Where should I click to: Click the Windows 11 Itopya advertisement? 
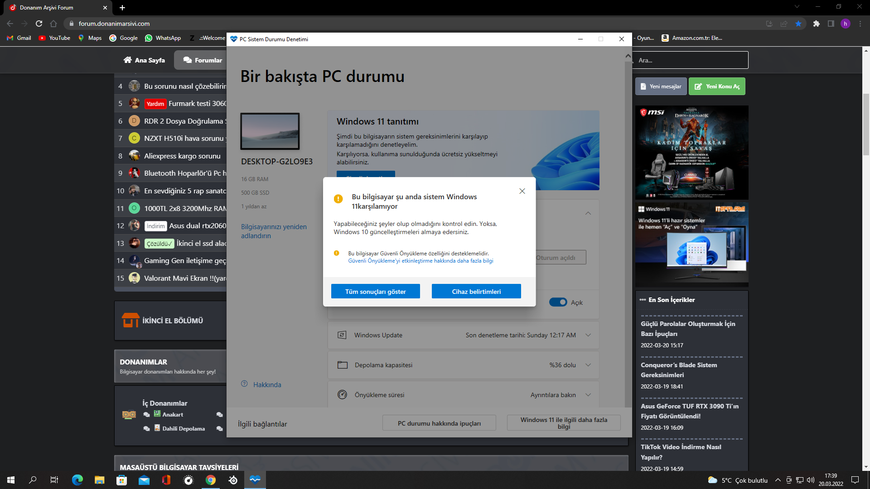691,244
